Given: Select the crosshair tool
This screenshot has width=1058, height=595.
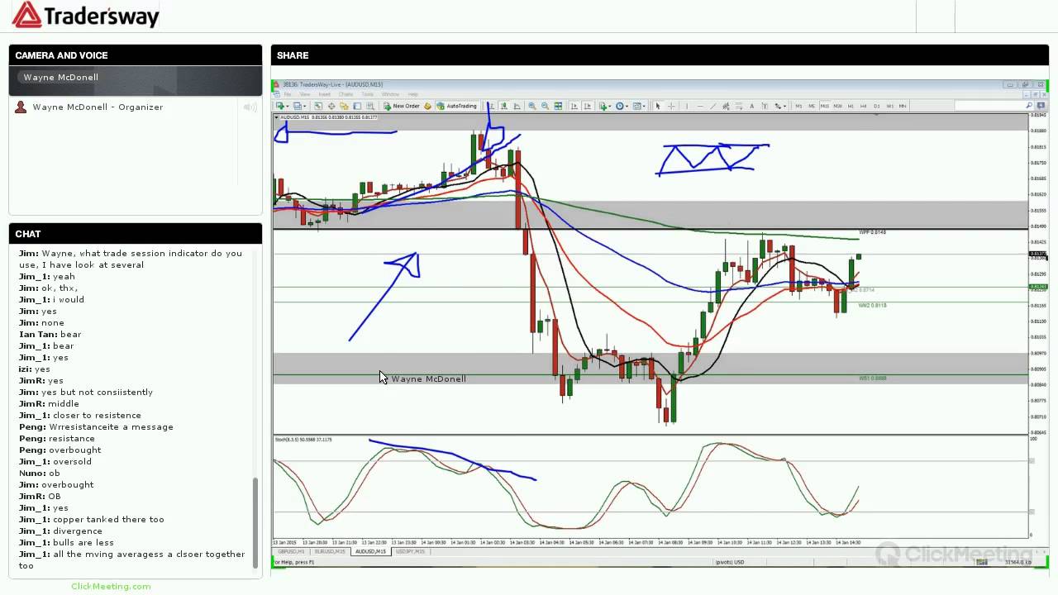Looking at the screenshot, I should click(x=671, y=106).
